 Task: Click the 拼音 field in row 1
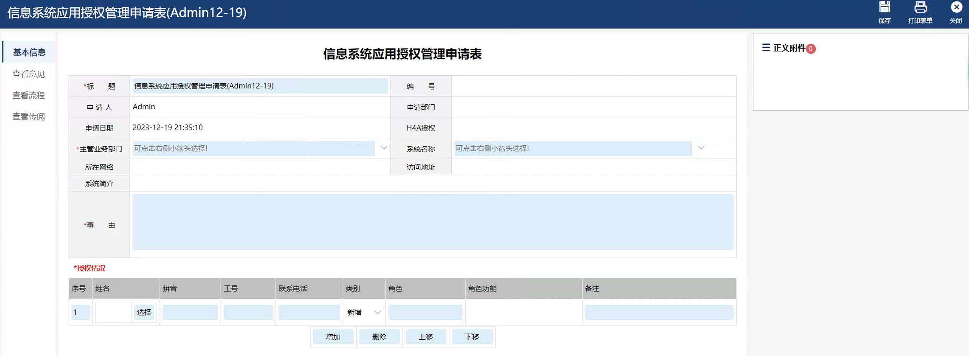(x=190, y=312)
